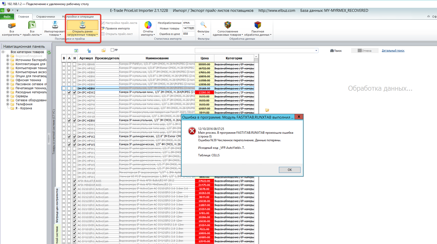Click the Поиск search button
Viewport: 437px width, 244px height.
click(336, 51)
